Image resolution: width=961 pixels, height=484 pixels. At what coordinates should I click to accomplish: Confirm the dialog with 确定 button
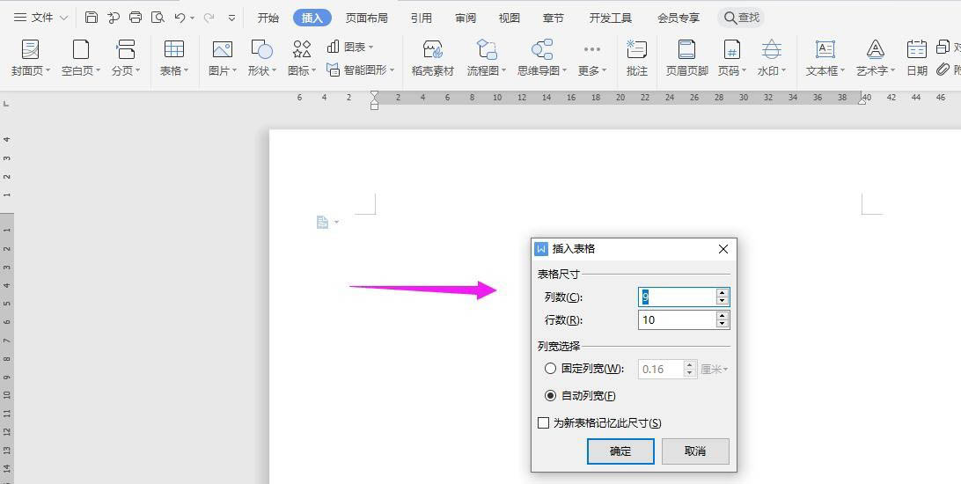pyautogui.click(x=620, y=451)
